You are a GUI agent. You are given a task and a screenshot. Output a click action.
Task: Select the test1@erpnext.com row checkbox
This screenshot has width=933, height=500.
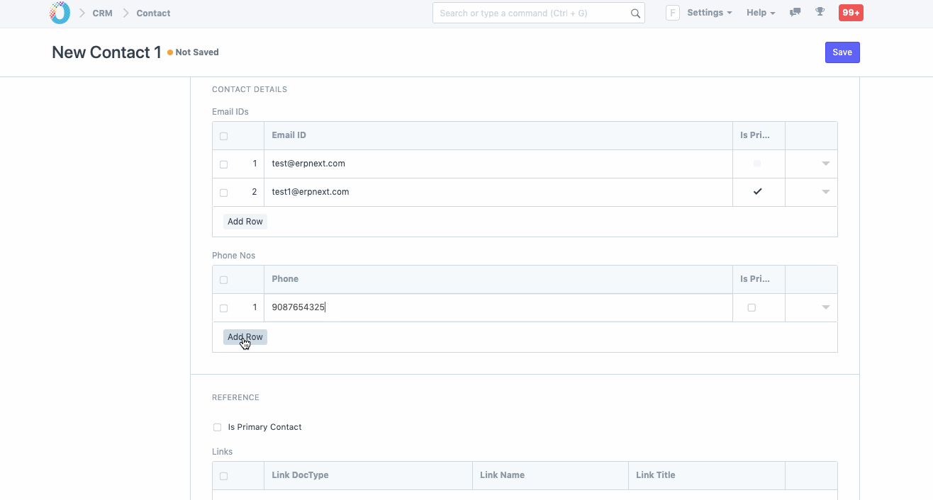pyautogui.click(x=224, y=193)
